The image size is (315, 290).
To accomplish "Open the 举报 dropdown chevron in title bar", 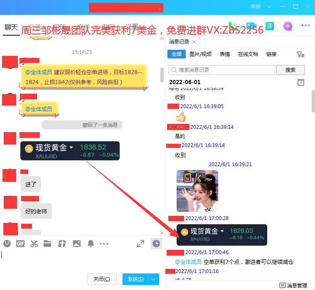I will [x=269, y=7].
